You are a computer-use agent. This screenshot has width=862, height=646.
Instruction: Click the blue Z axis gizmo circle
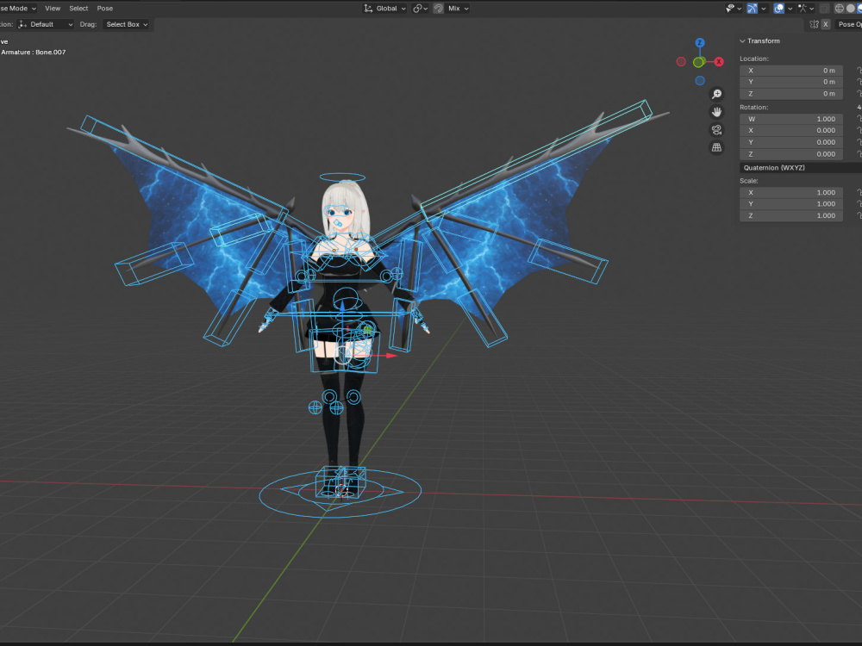coord(700,43)
